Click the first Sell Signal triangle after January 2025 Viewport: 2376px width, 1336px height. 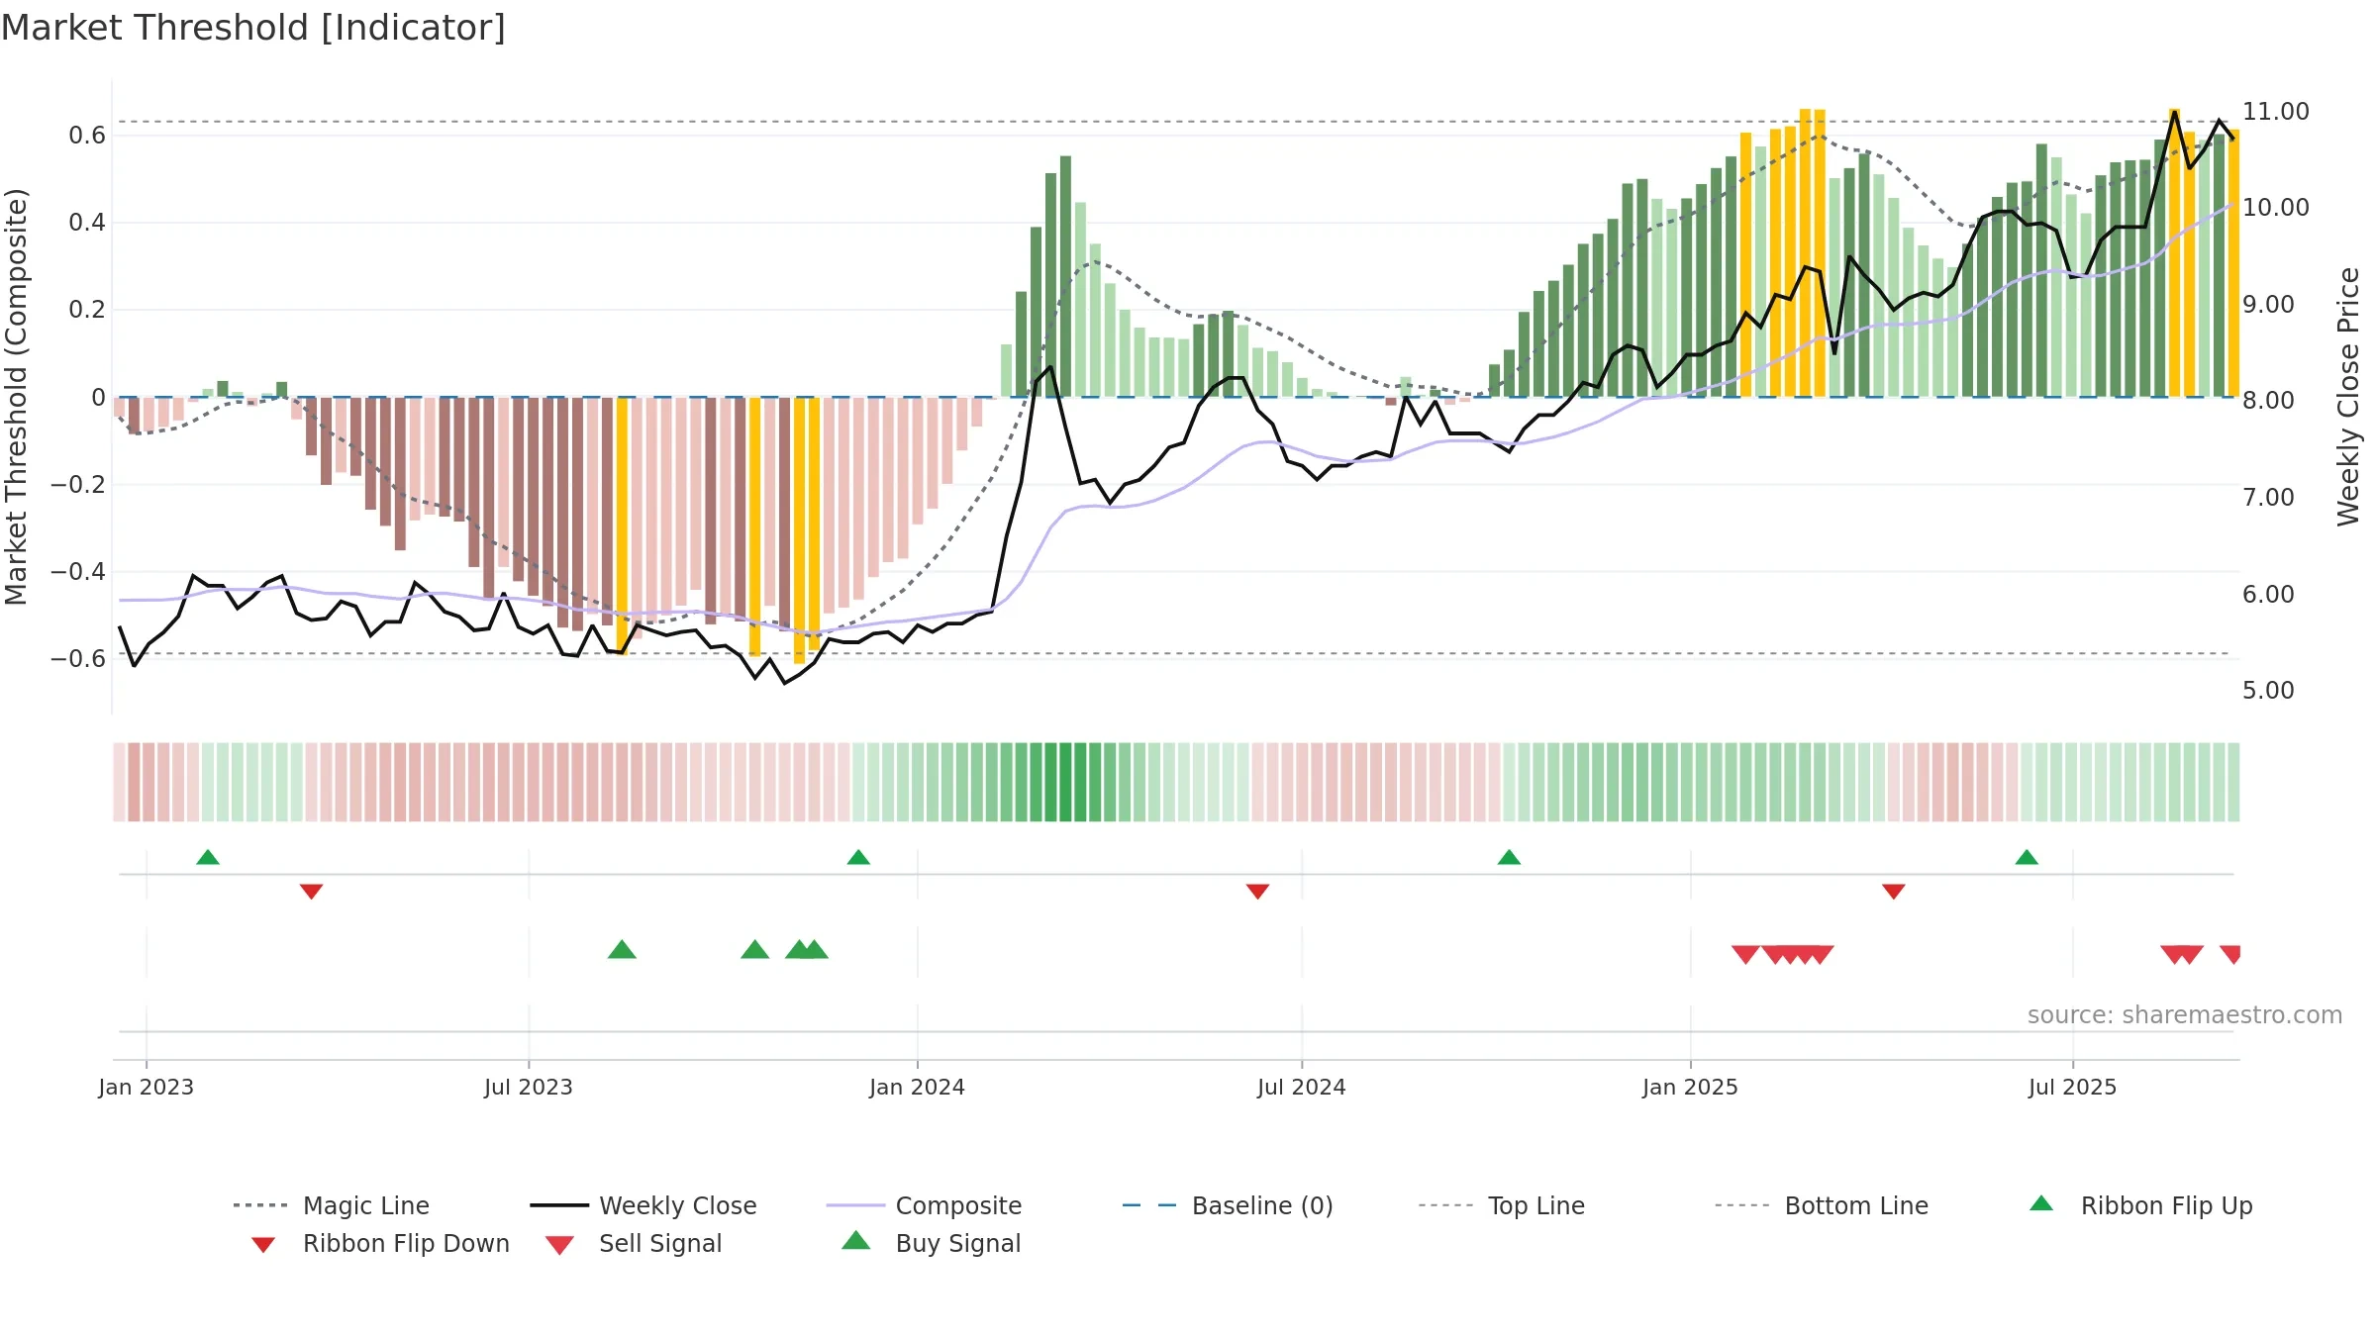(x=1745, y=954)
